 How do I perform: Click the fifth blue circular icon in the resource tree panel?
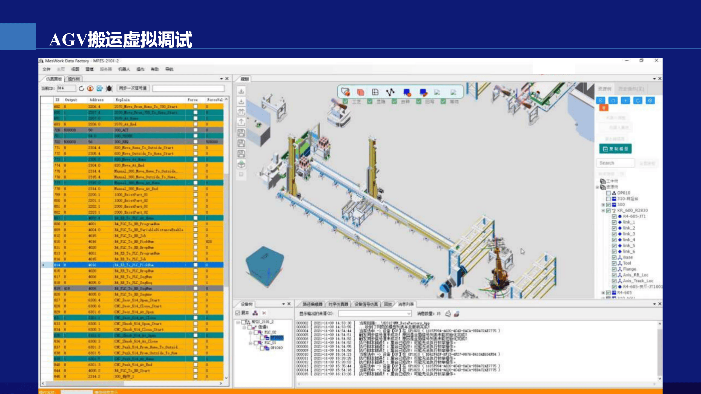coord(650,100)
